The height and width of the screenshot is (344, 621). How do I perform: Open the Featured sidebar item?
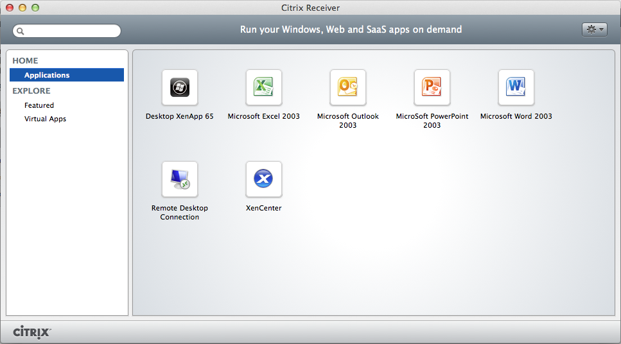coord(39,105)
